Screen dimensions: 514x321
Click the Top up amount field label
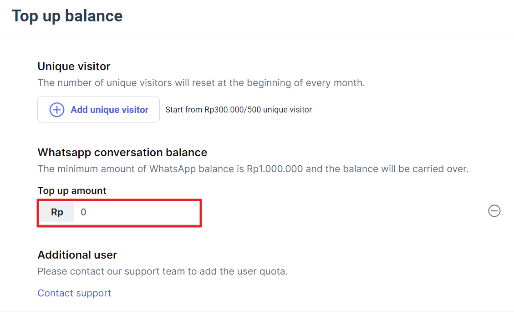click(x=72, y=191)
